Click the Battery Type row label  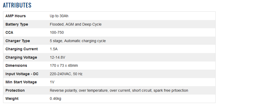click(x=17, y=24)
